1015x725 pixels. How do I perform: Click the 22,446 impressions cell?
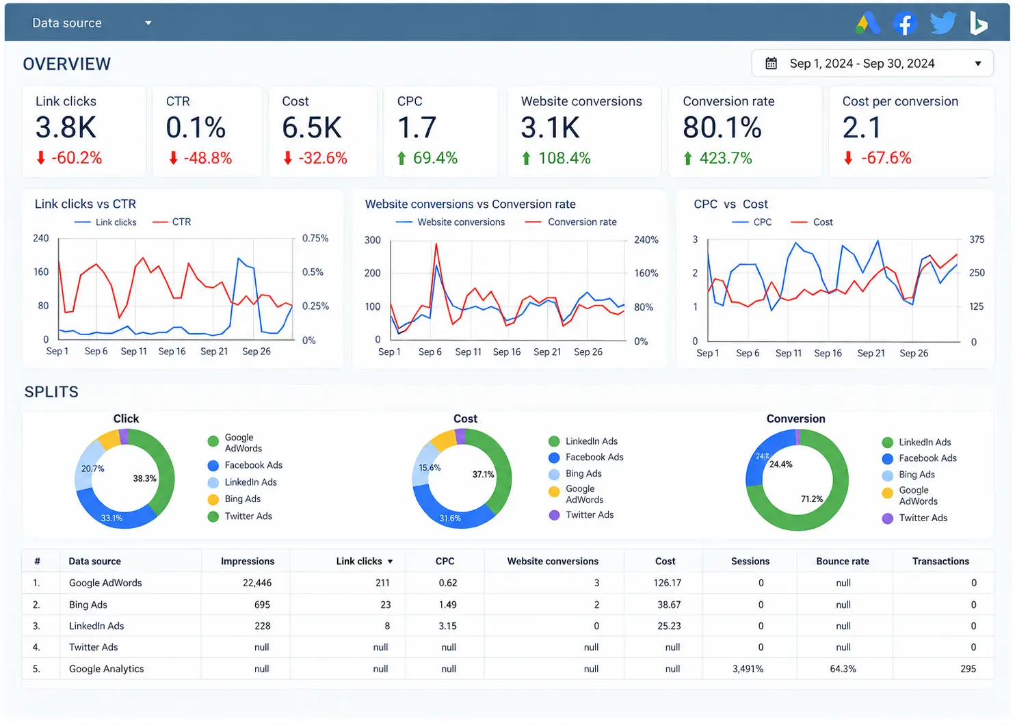(x=257, y=583)
